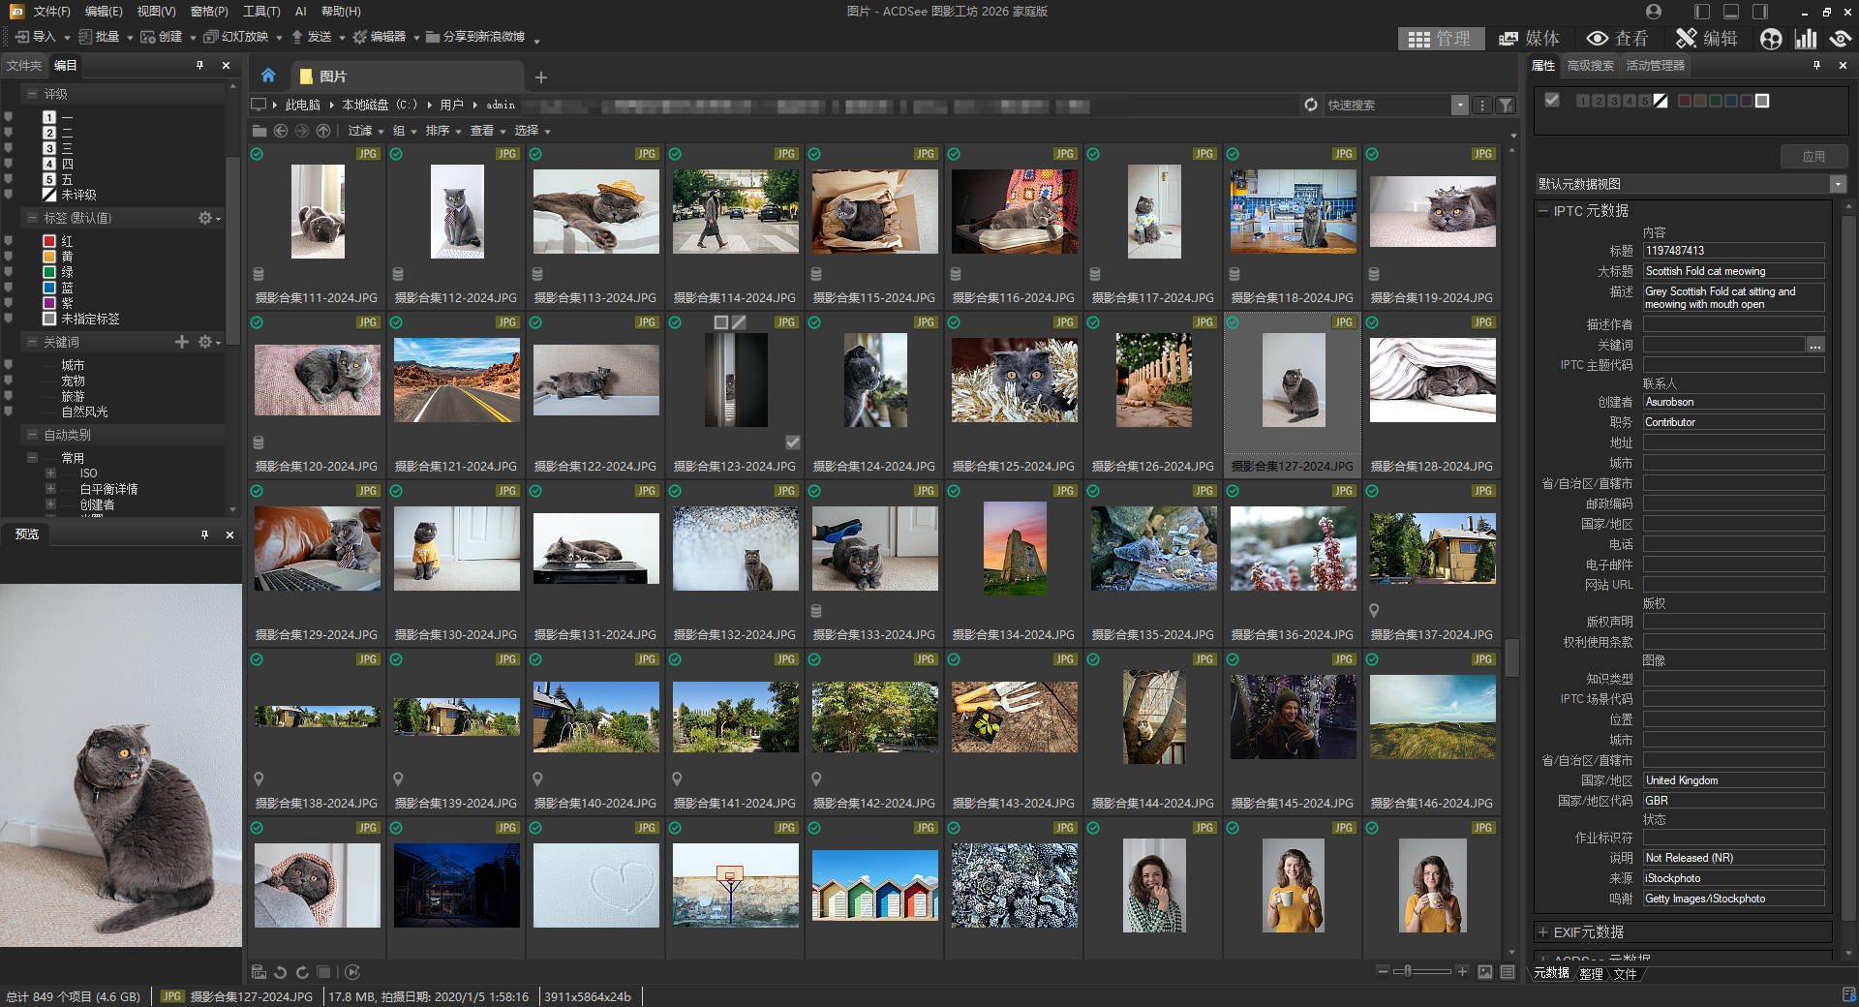
Task: Rotate left using the bottom toolbar icon
Action: pos(281,972)
